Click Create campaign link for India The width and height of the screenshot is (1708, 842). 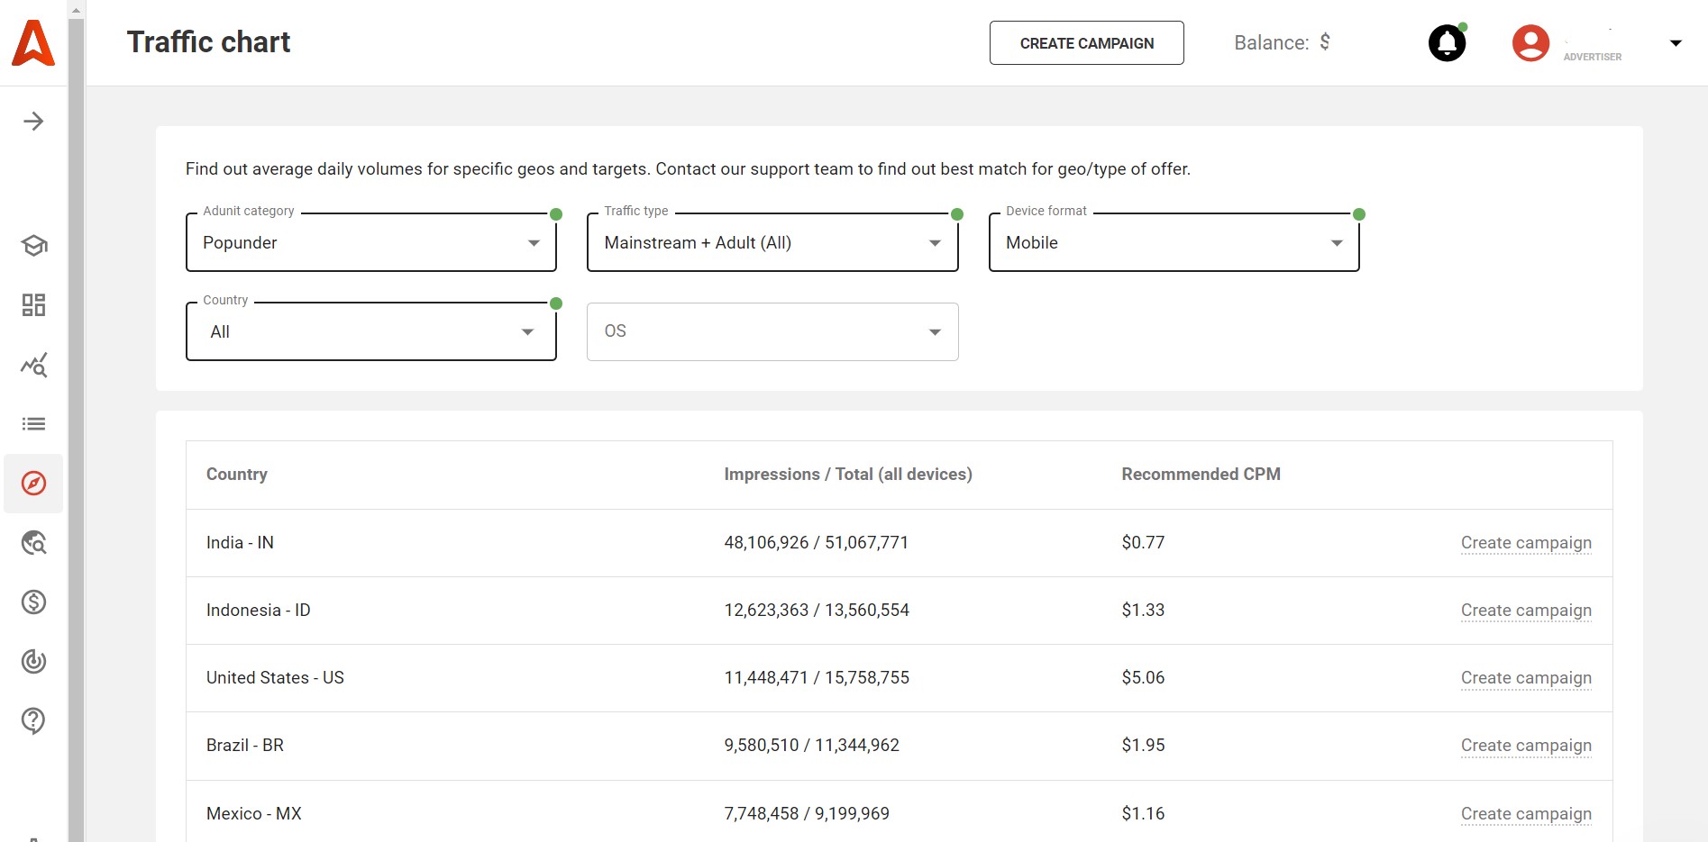(1526, 543)
